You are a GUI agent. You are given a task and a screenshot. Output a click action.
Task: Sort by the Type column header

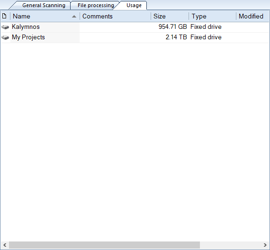coord(213,16)
